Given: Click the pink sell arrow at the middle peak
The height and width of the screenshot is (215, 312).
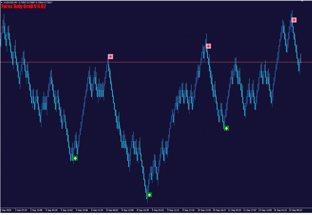Looking at the screenshot, I should click(208, 46).
